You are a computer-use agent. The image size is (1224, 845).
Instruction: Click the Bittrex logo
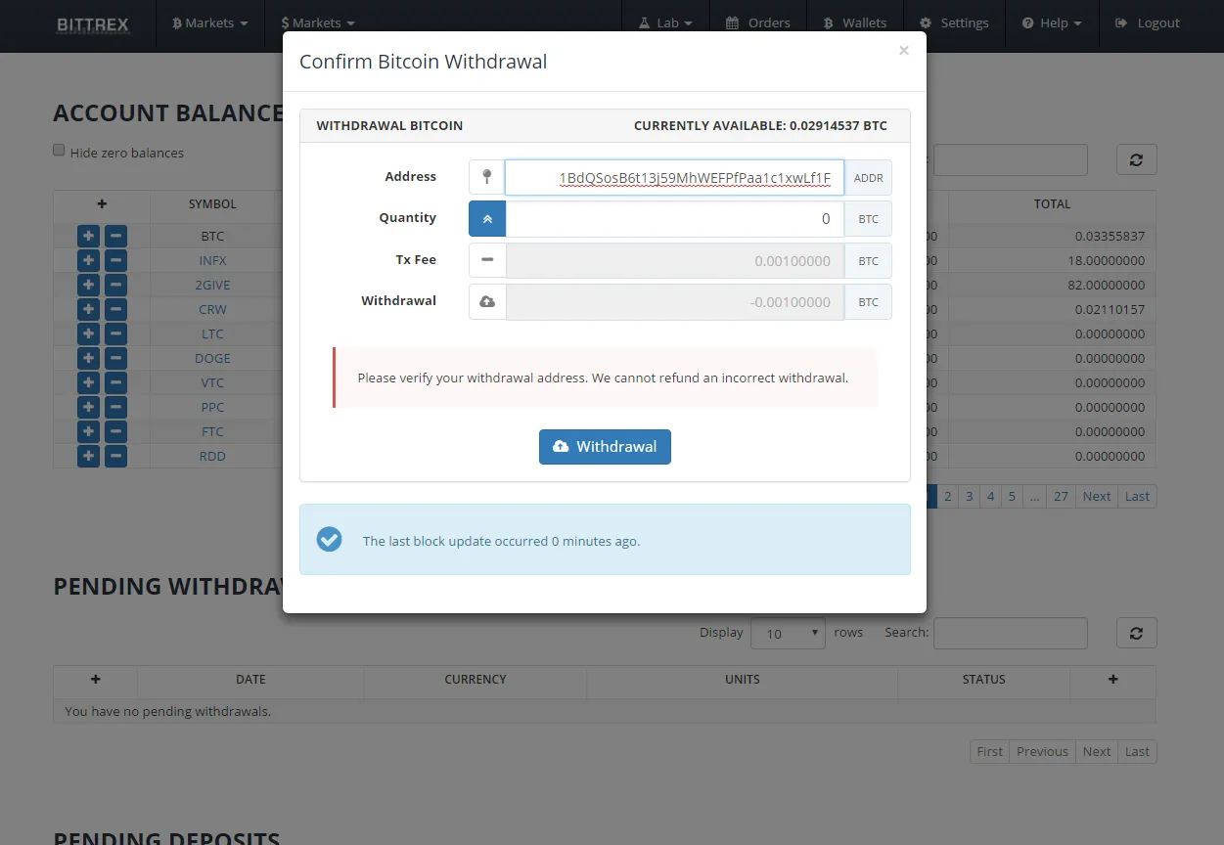pos(93,23)
